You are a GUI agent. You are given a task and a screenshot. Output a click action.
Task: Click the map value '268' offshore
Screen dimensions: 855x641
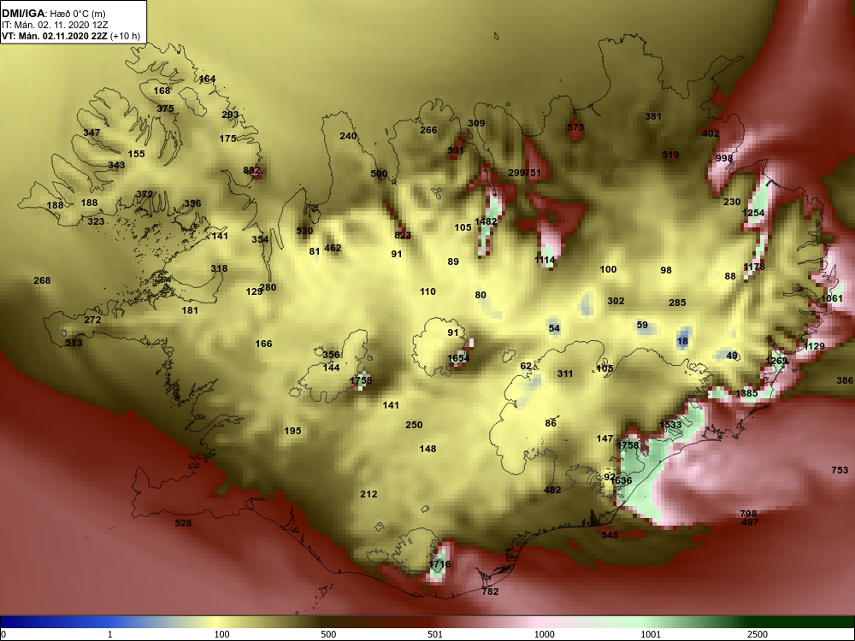[x=42, y=280]
